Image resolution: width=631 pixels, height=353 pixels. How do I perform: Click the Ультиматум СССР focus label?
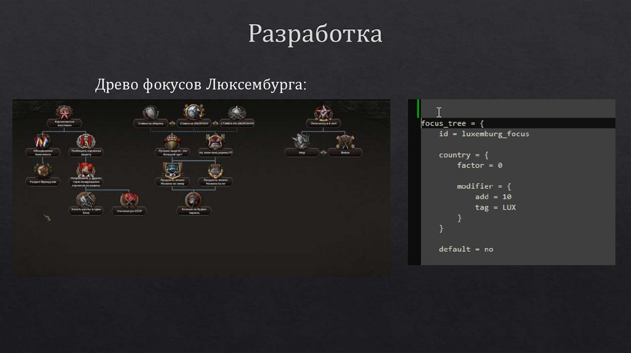coord(129,211)
